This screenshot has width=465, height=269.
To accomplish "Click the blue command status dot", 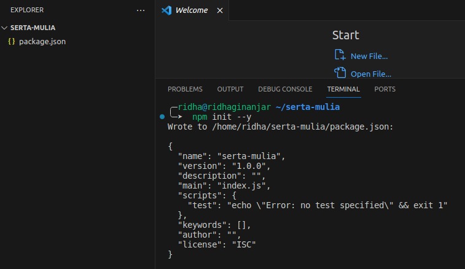I will [162, 117].
